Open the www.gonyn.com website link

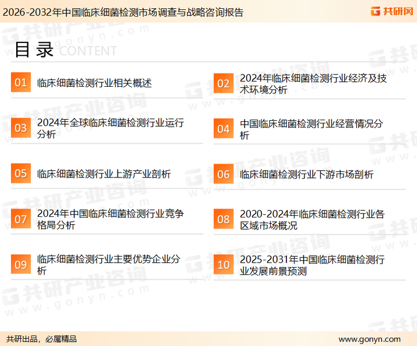pyautogui.click(x=369, y=339)
